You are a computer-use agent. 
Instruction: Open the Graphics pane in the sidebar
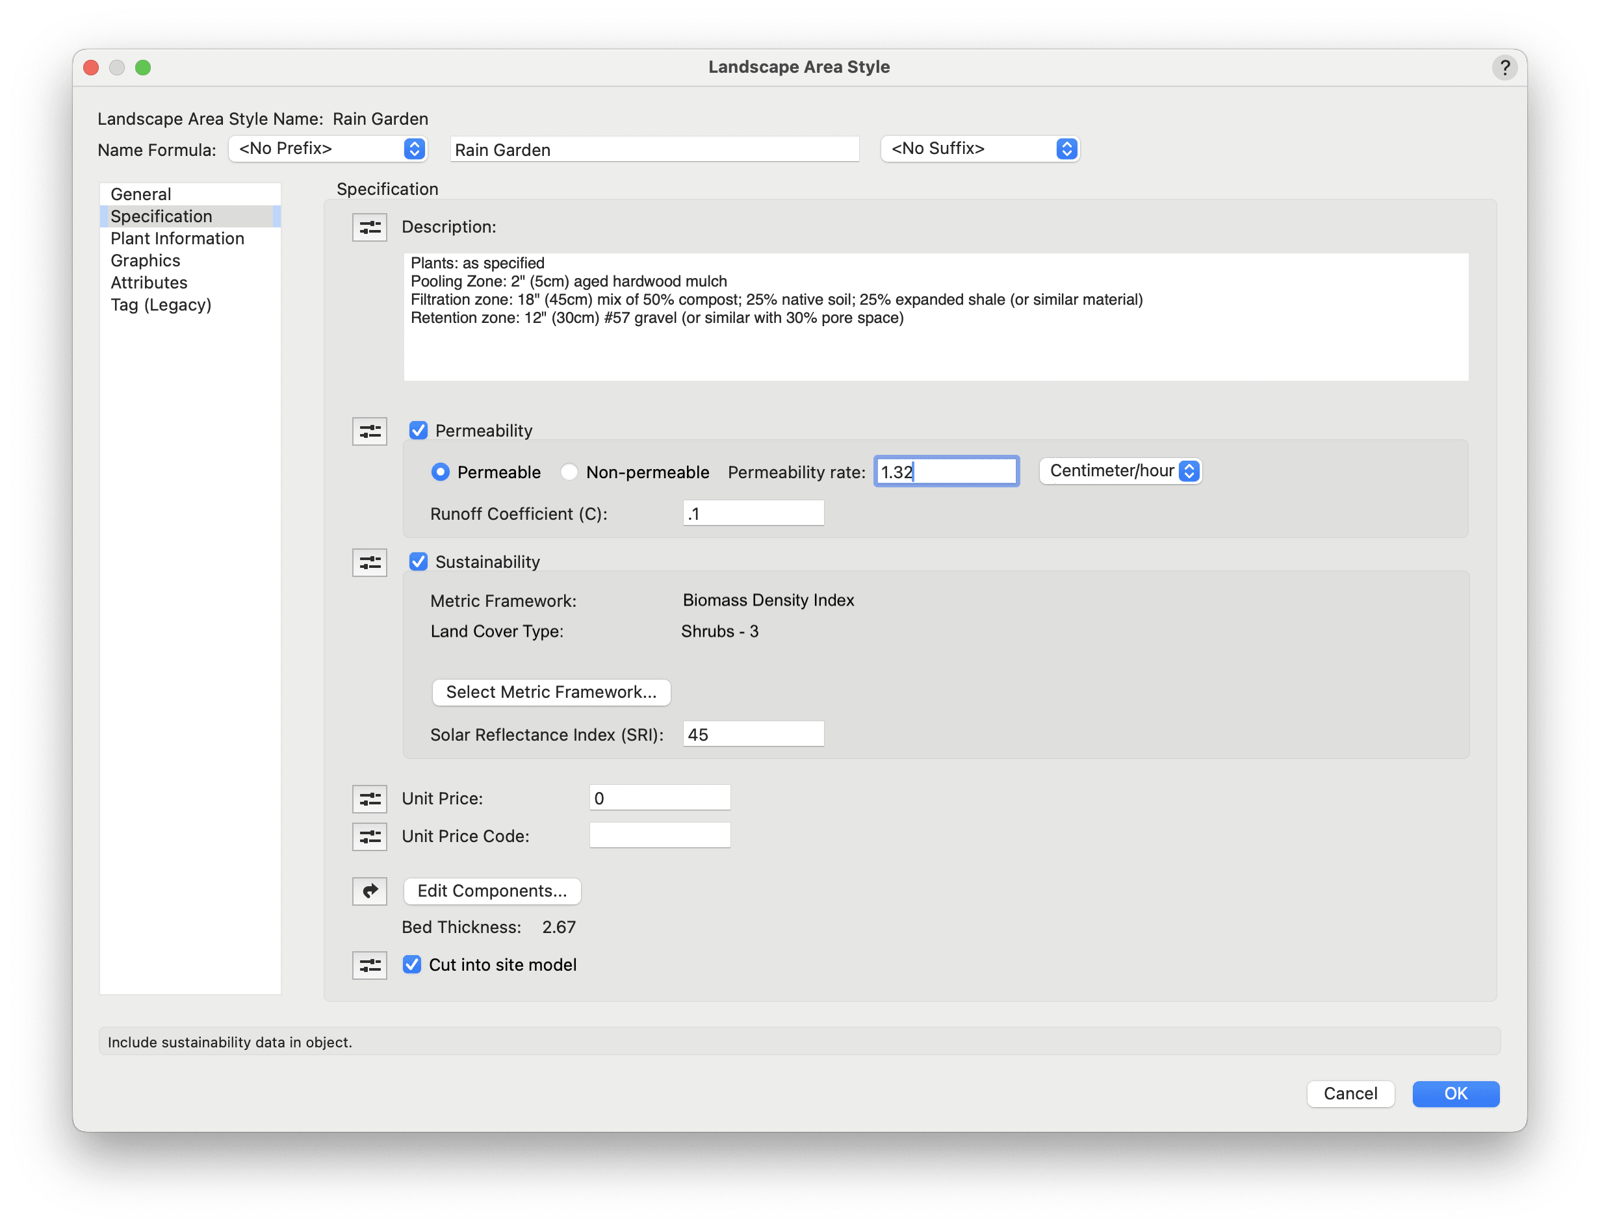pyautogui.click(x=145, y=261)
